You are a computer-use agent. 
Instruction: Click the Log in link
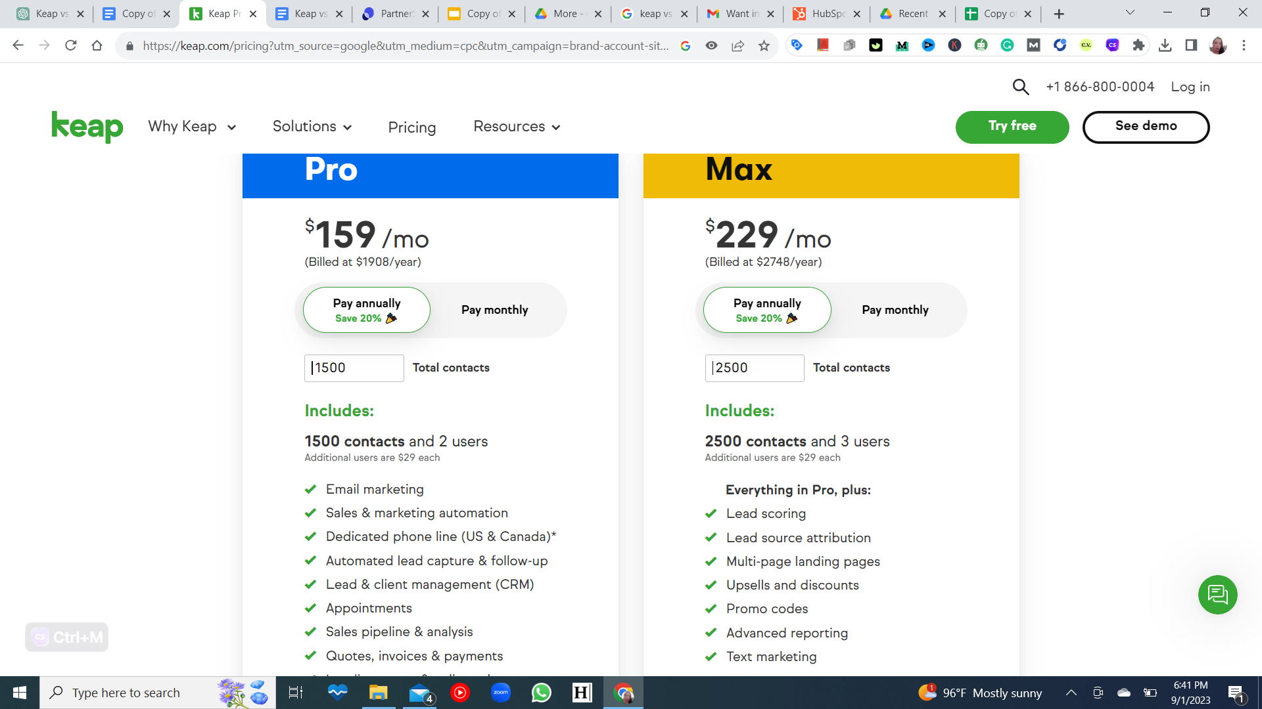[1190, 87]
